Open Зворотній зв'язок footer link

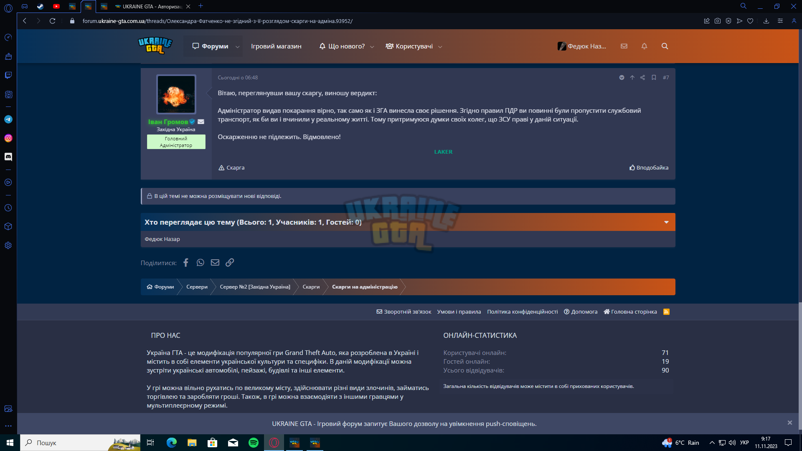pyautogui.click(x=404, y=312)
